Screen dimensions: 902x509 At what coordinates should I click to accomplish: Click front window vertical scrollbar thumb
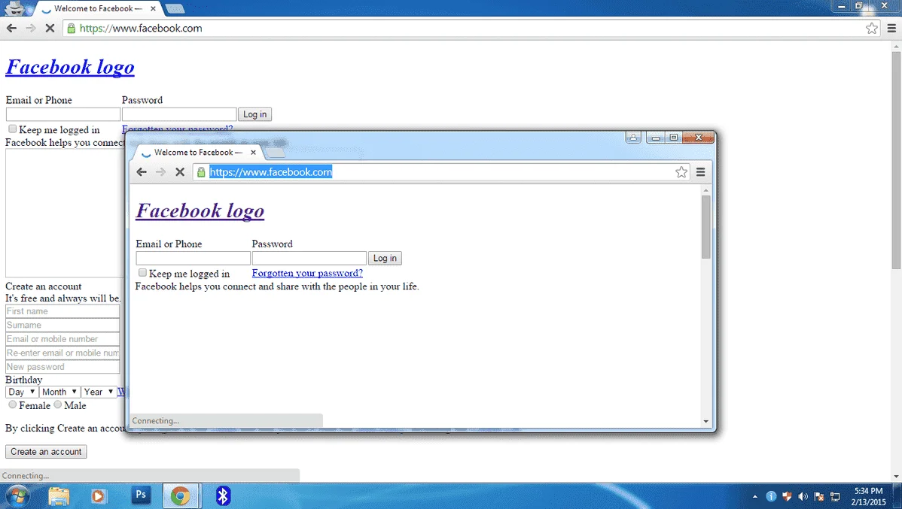(x=705, y=227)
